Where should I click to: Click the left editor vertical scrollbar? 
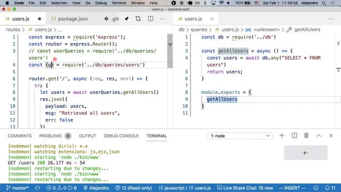tap(170, 51)
